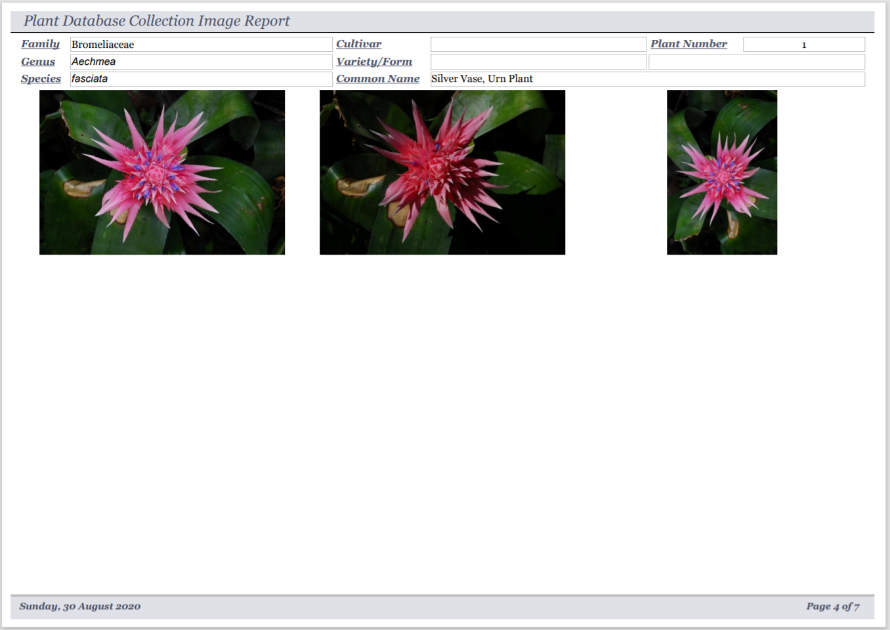Image resolution: width=890 pixels, height=630 pixels.
Task: Click the Family label link
Action: pos(40,44)
